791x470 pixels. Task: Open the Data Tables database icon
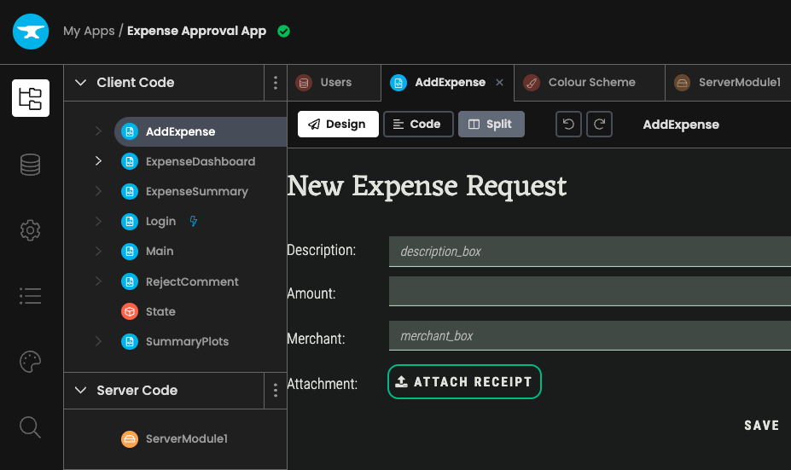coord(30,164)
